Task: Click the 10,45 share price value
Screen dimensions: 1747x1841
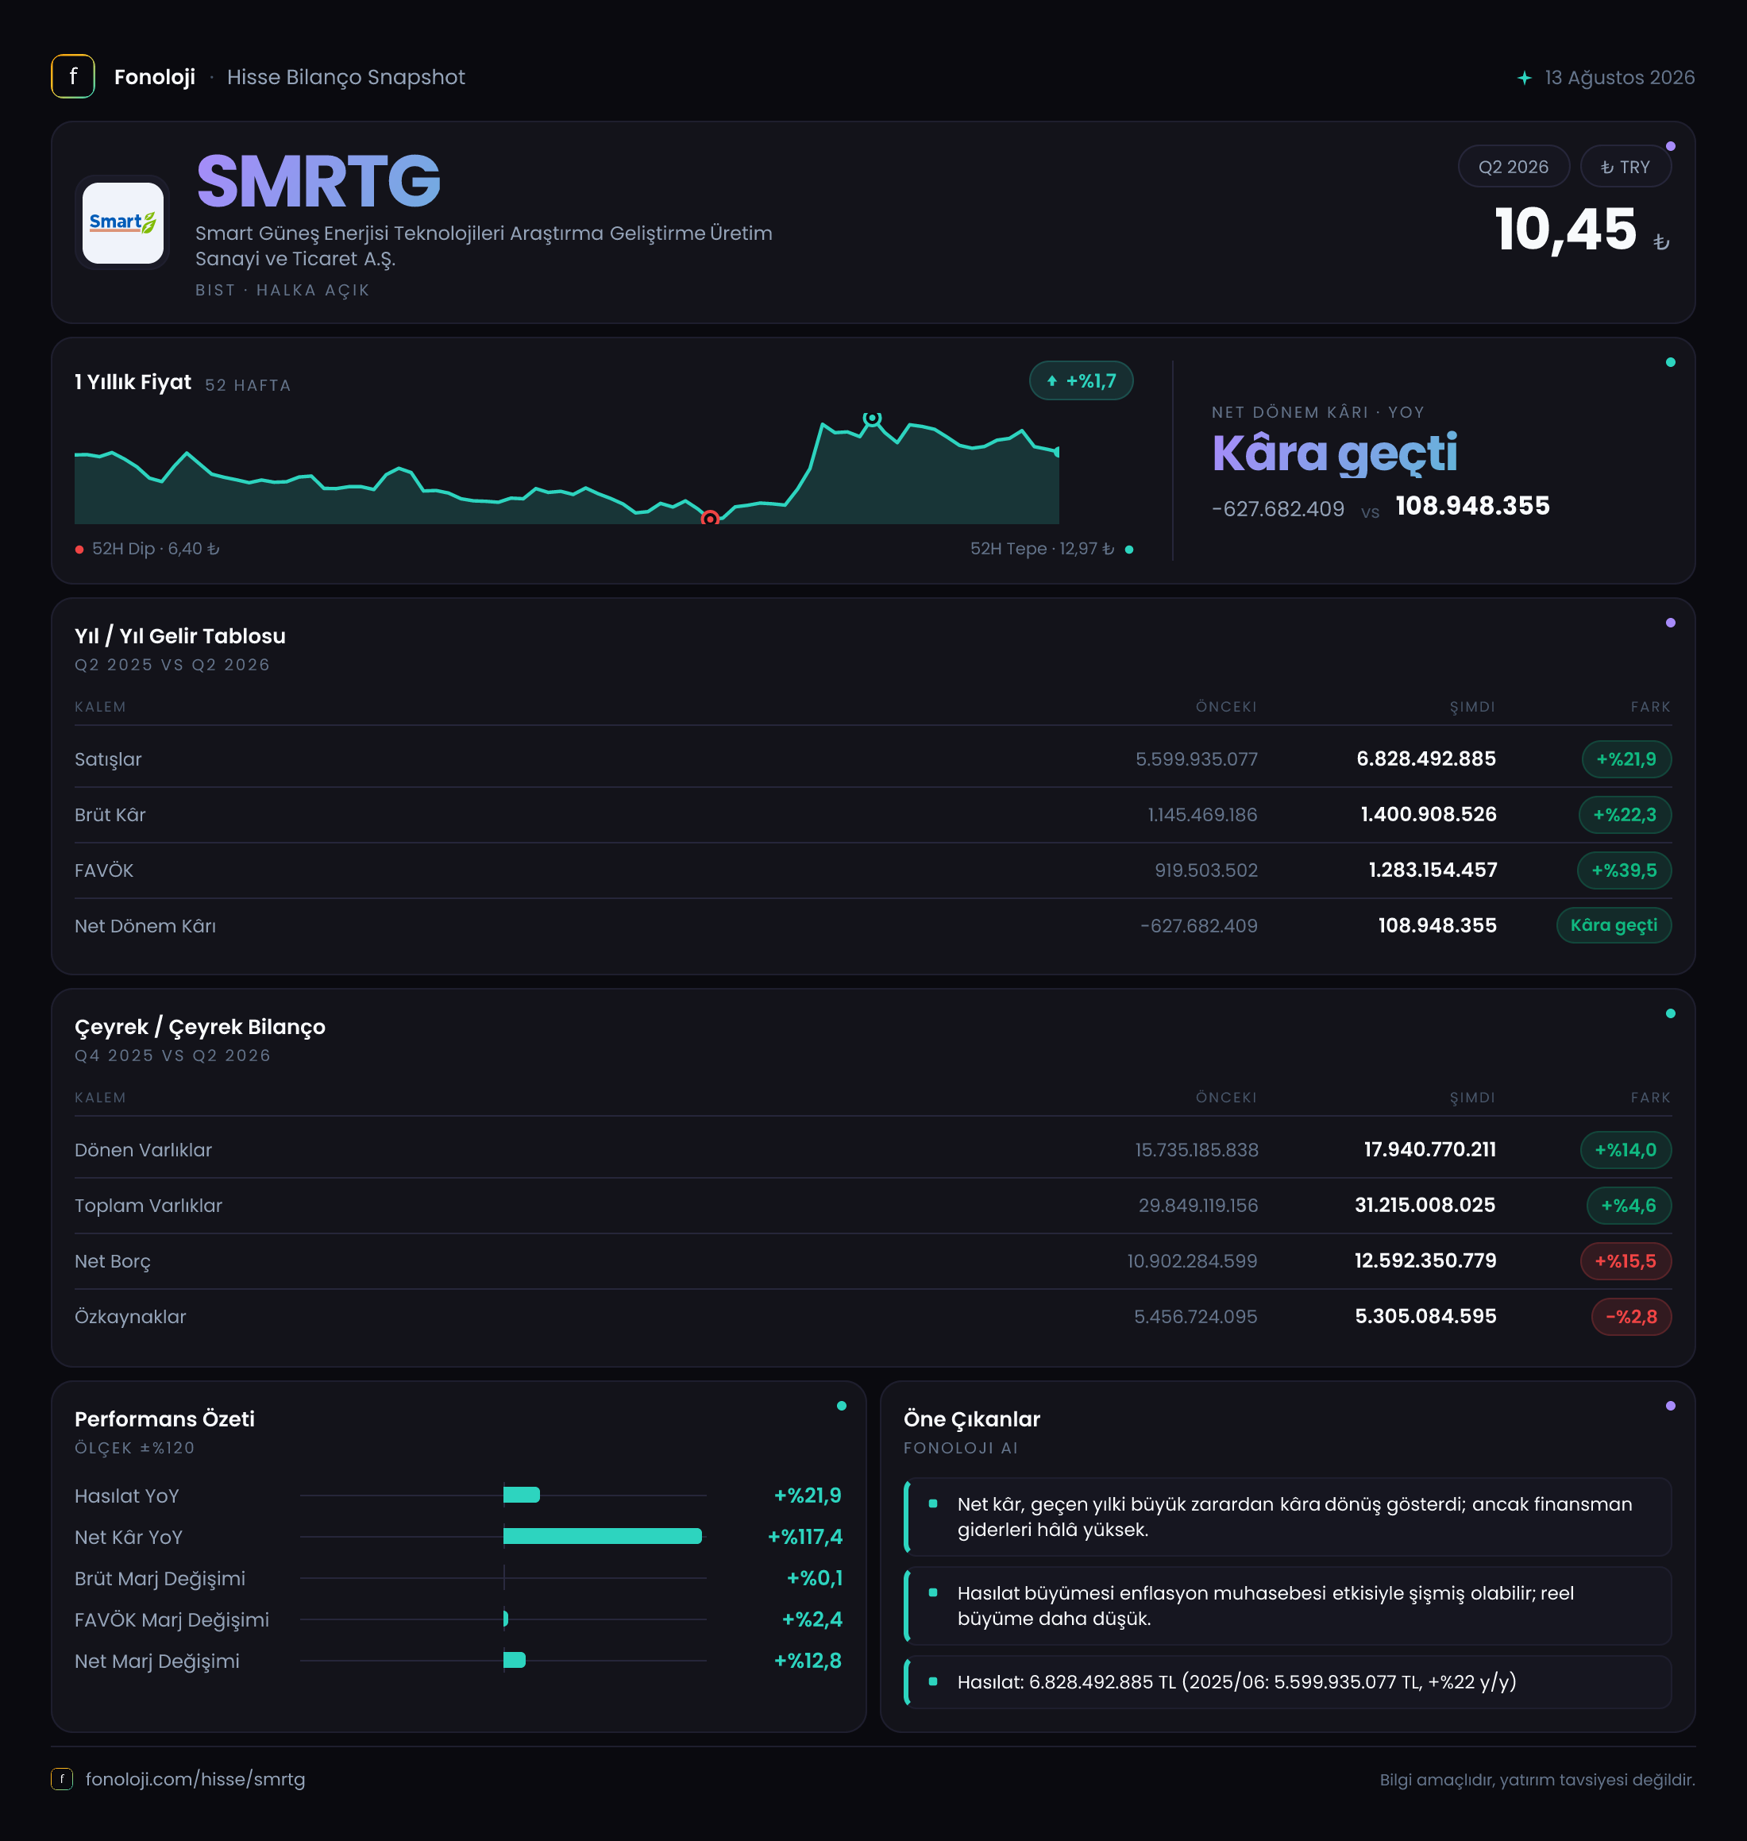Action: (1565, 229)
